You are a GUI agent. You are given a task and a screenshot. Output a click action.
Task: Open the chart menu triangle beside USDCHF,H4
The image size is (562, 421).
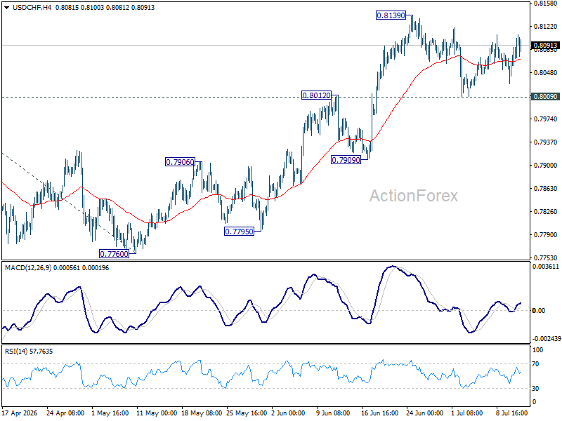click(x=7, y=8)
